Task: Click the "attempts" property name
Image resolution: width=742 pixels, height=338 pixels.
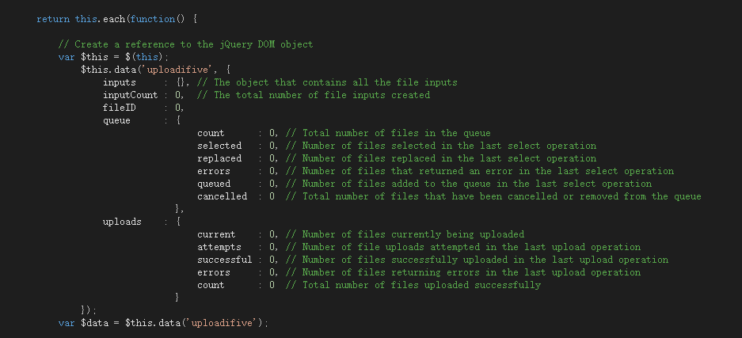Action: (219, 247)
